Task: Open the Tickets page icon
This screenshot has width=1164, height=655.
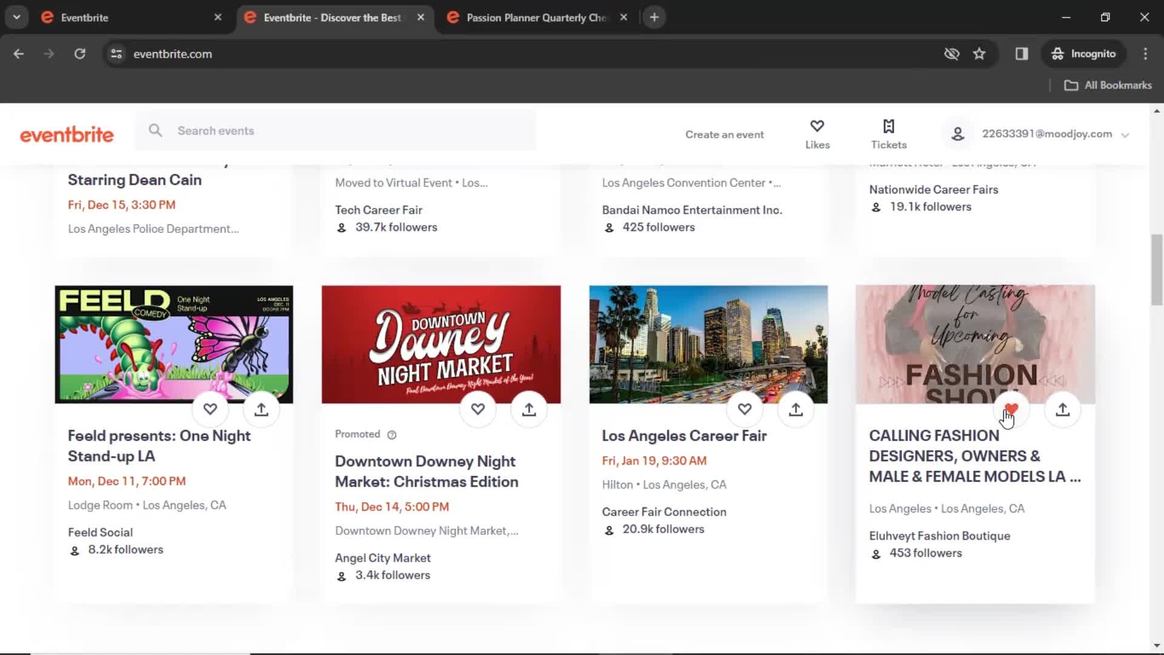Action: pyautogui.click(x=889, y=126)
